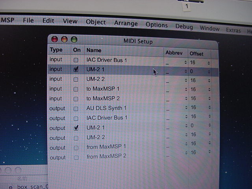Adjust Offset stepper for AU DLS Synth 1
252x189 pixels.
click(209, 107)
